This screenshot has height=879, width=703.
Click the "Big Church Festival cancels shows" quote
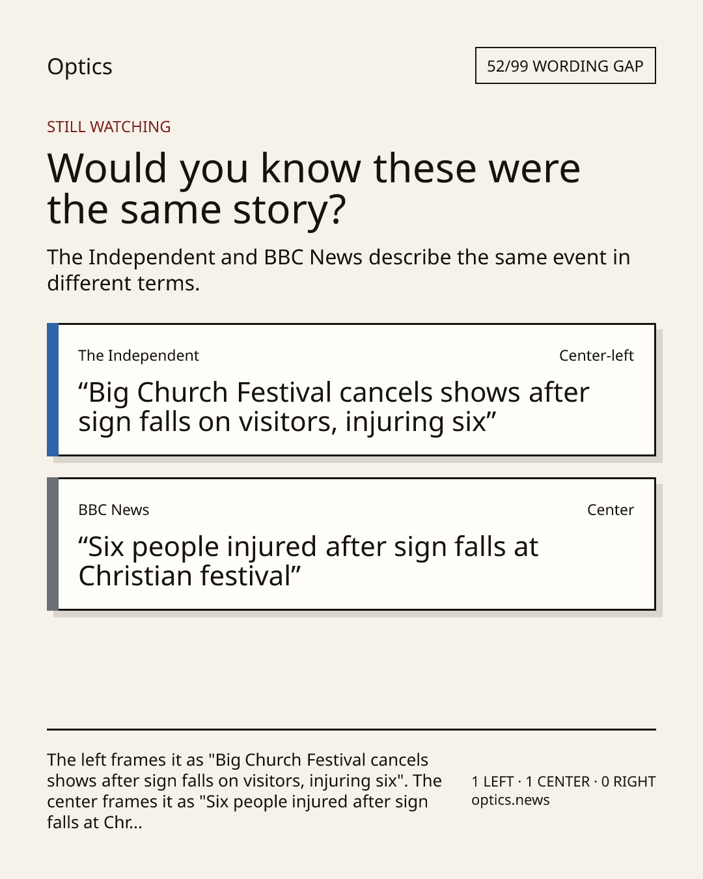tap(333, 407)
